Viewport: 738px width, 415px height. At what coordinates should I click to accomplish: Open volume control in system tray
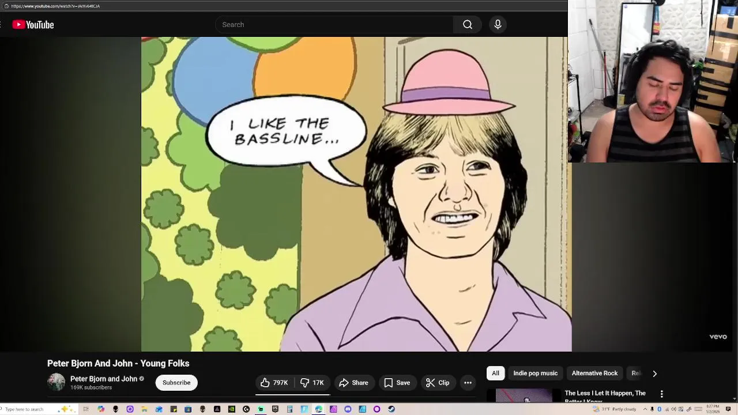[x=673, y=409]
